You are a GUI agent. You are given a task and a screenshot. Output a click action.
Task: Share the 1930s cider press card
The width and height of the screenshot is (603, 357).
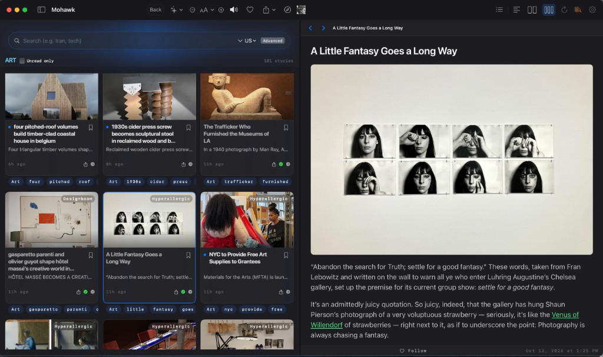coord(184,164)
